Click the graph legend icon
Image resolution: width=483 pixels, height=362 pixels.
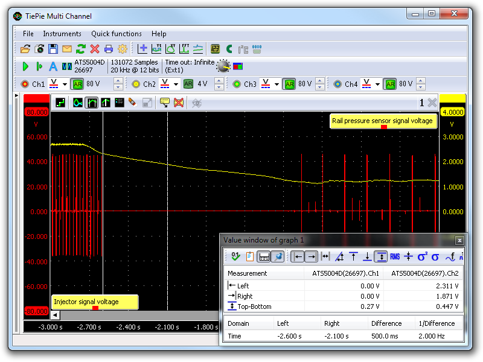[119, 103]
